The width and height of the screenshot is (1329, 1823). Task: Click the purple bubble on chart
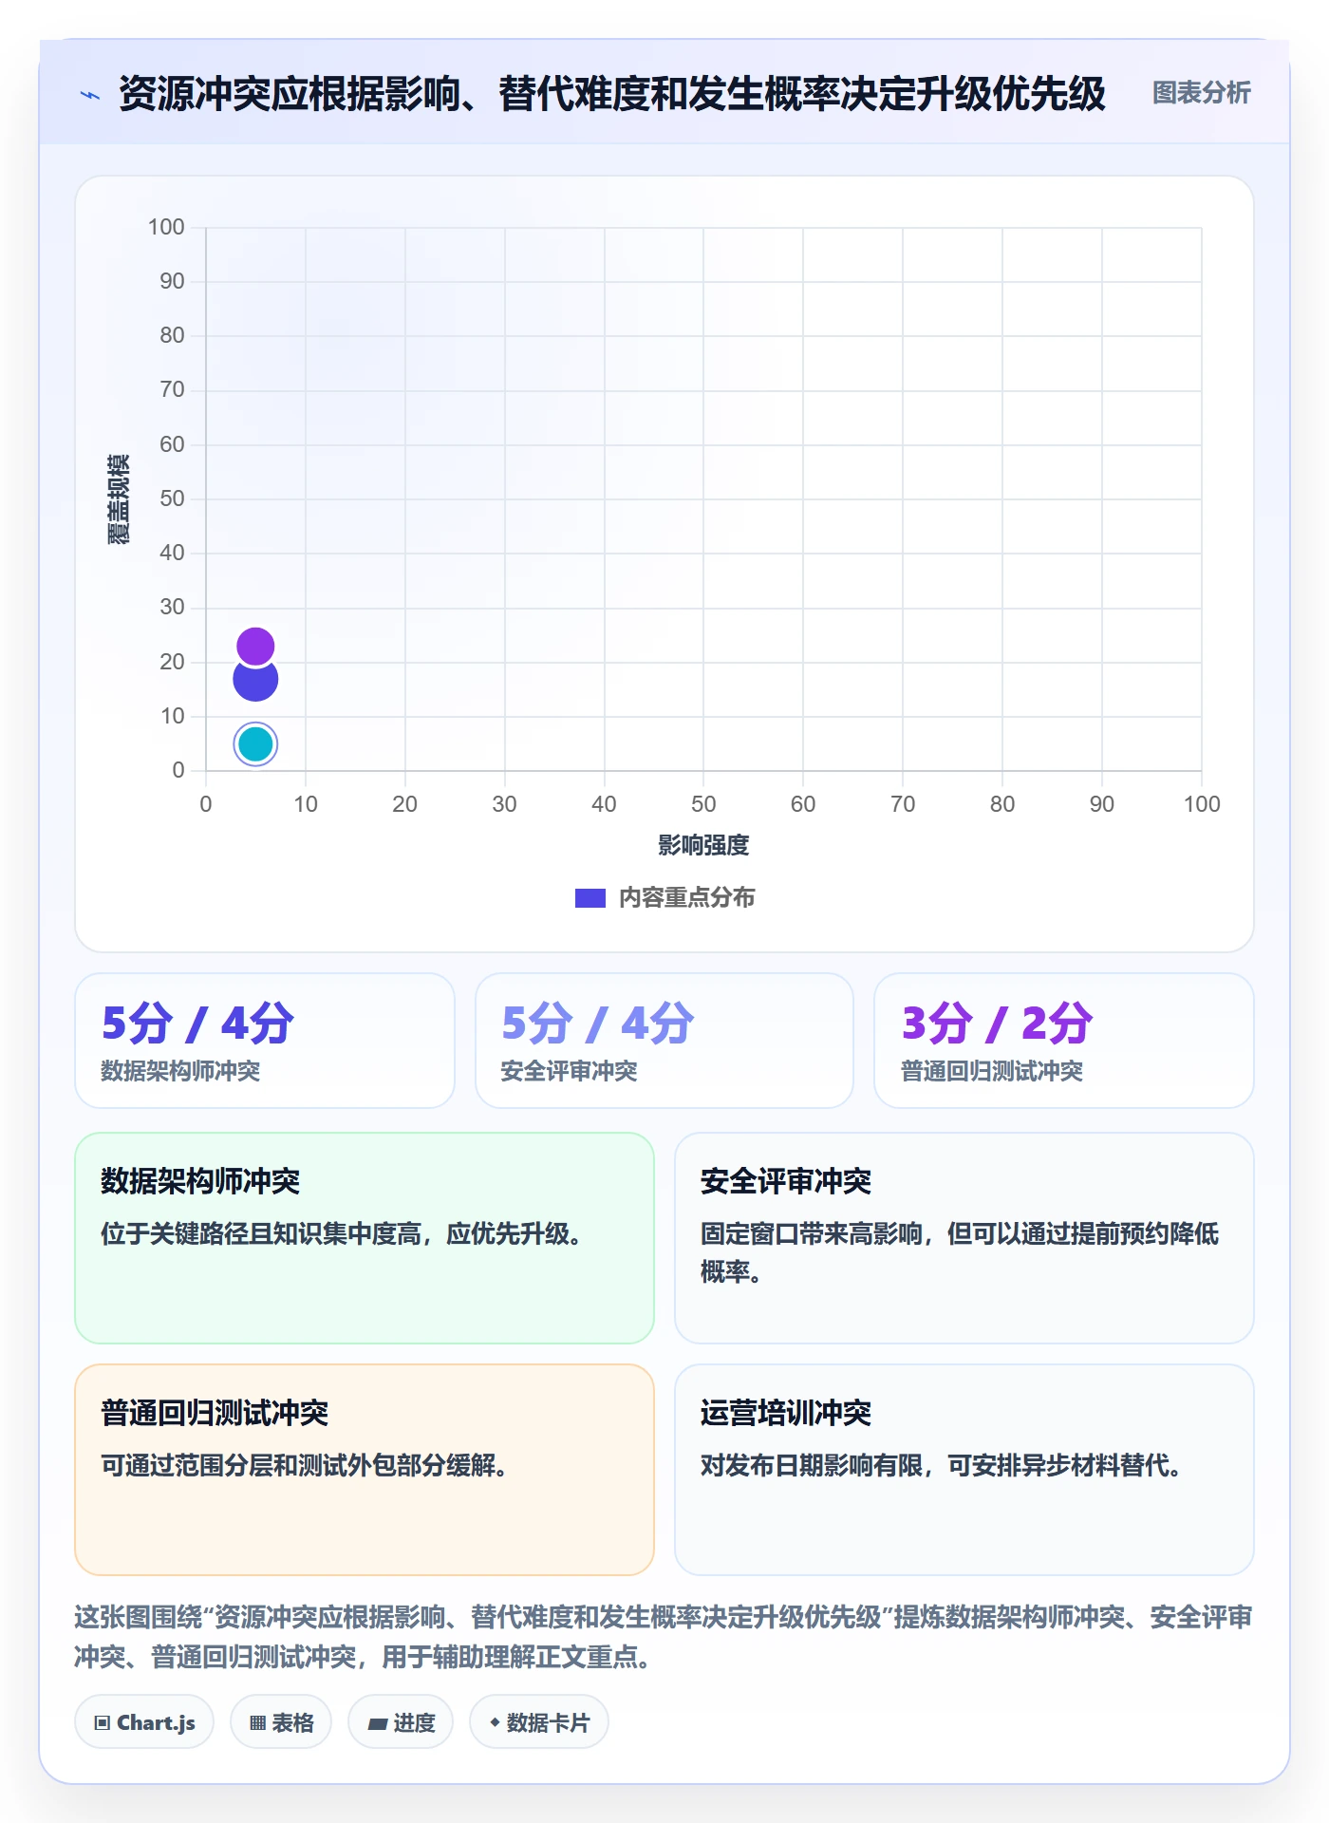(255, 647)
